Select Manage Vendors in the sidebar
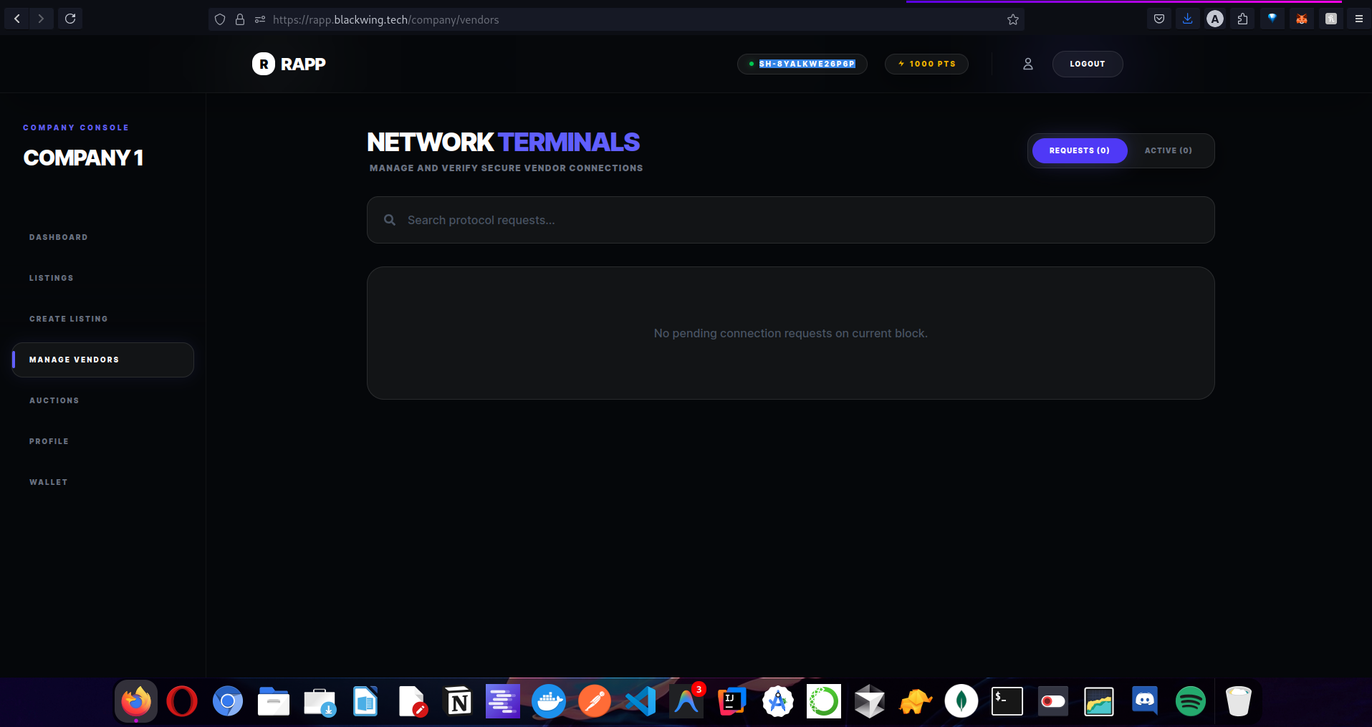1372x727 pixels. 103,360
